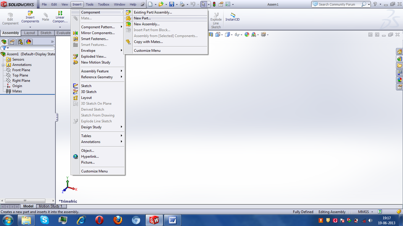Click the Linear Component Pattern button
The image size is (403, 226).
tap(60, 17)
